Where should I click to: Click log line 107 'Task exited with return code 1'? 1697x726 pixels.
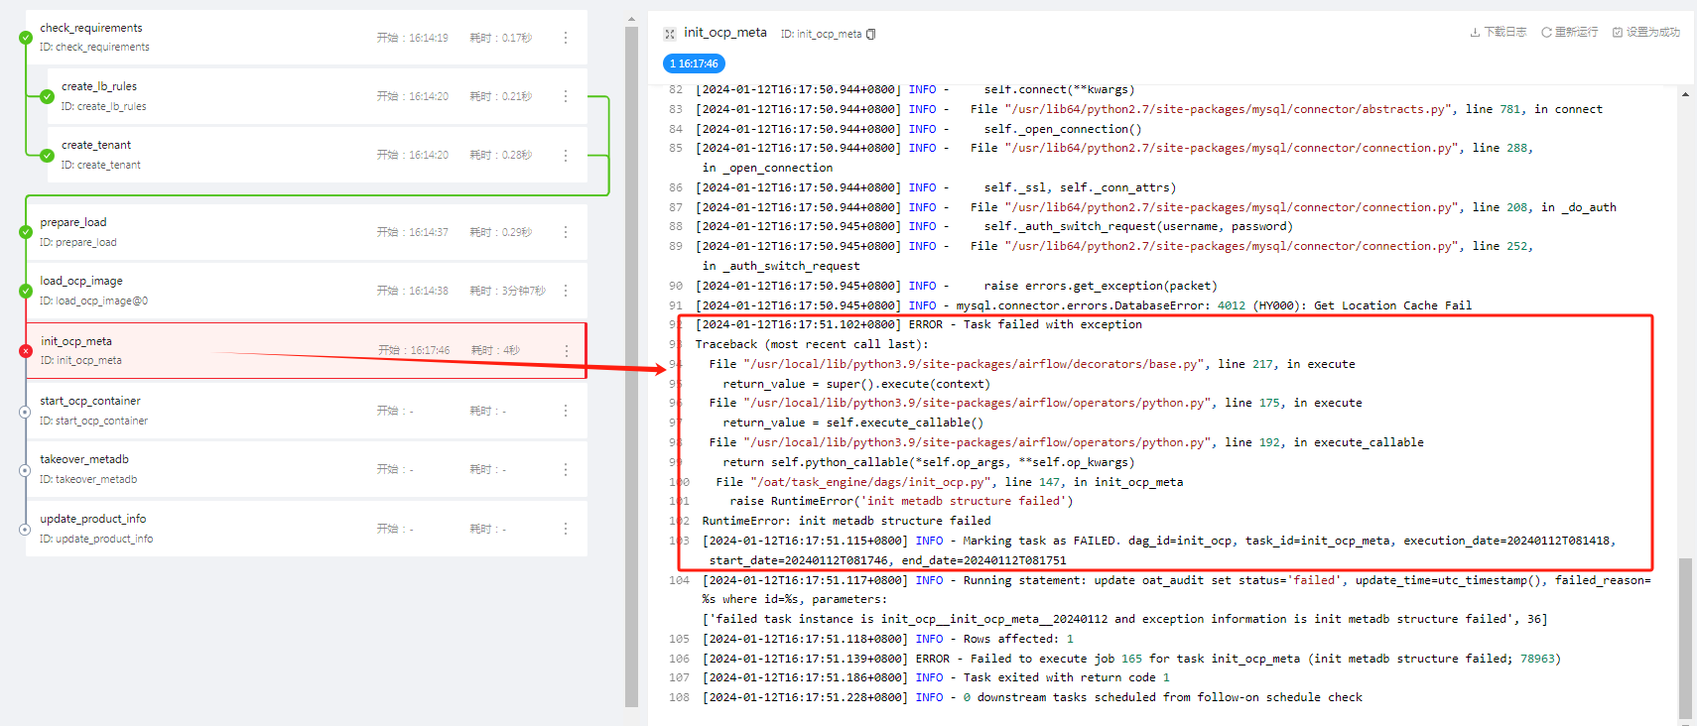pyautogui.click(x=936, y=677)
